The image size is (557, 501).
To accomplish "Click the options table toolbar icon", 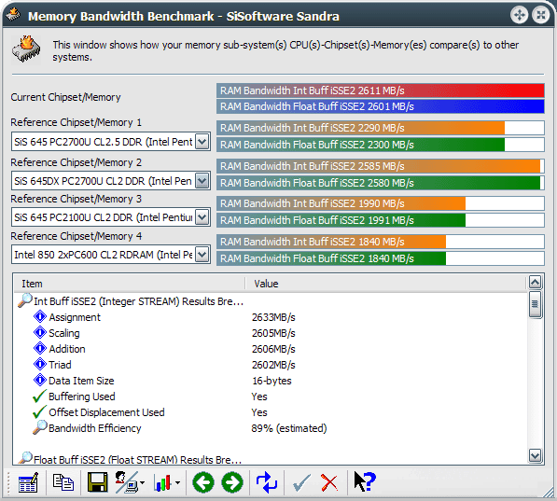I will [x=28, y=482].
